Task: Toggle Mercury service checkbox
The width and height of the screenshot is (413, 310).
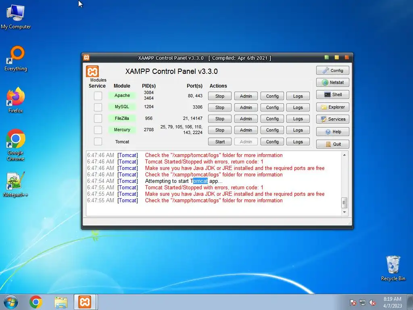Action: tap(98, 130)
